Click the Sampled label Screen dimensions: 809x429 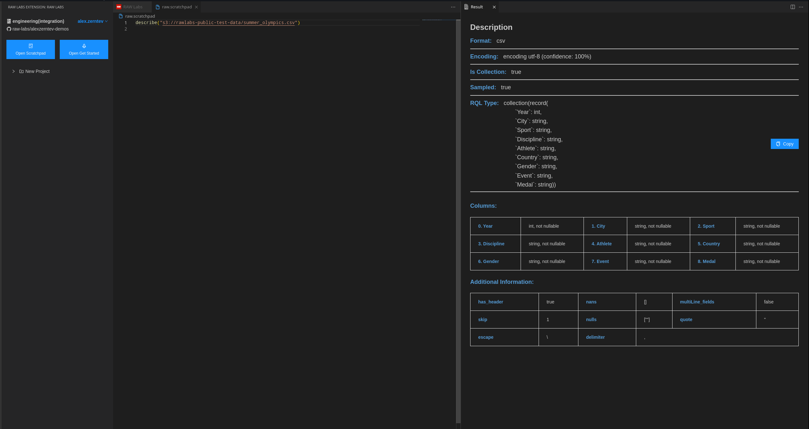(x=483, y=87)
